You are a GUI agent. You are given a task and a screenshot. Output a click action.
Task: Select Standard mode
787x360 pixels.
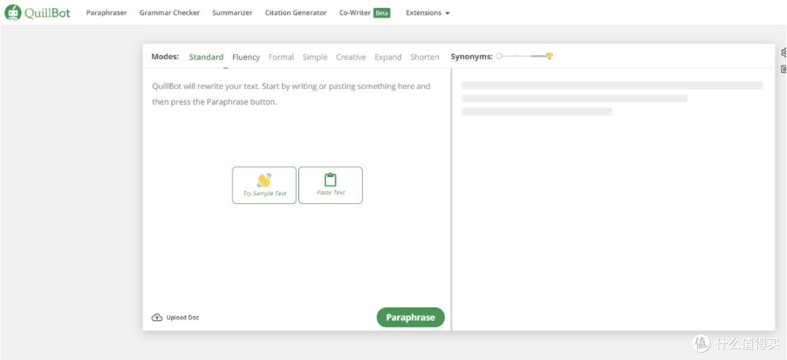(206, 58)
